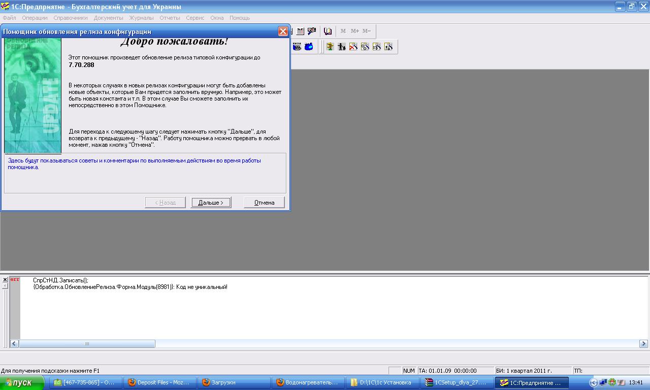Click the blue tips and comments text area

click(145, 173)
